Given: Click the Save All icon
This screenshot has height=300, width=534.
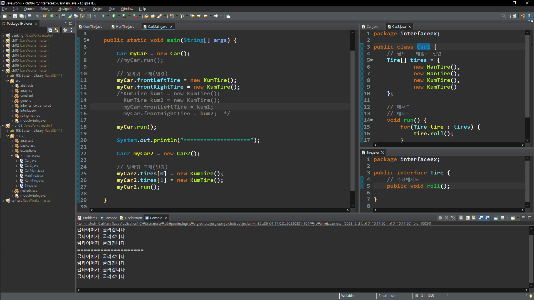Looking at the screenshot, I should [21, 16].
